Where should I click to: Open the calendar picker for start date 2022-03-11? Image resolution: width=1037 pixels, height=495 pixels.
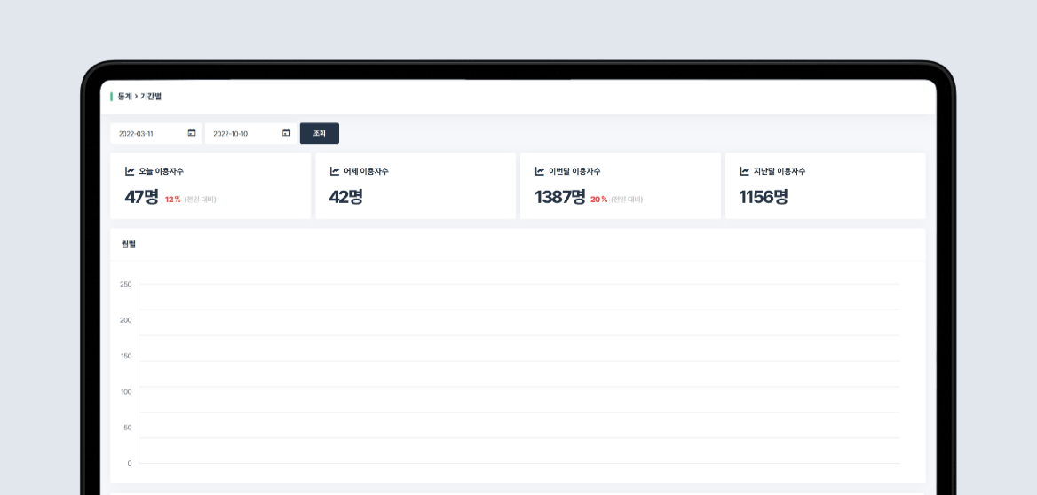(192, 133)
